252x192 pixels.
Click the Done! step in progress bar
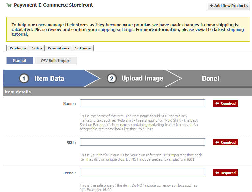210,79
